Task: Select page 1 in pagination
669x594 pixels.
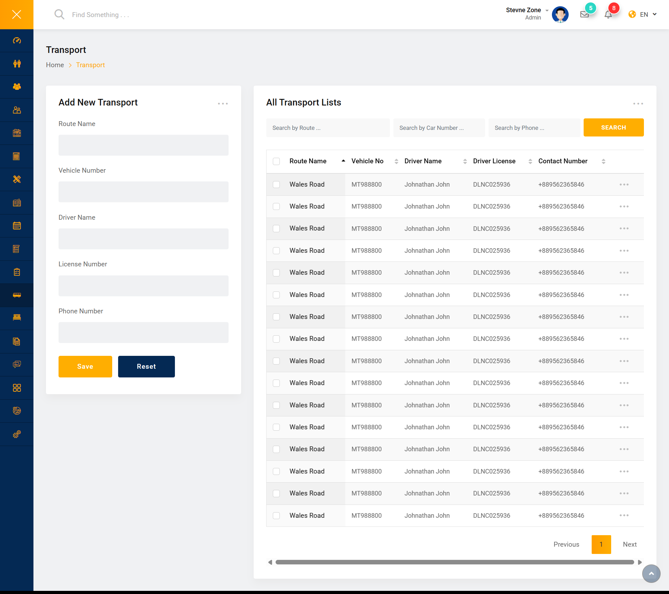Action: (601, 545)
